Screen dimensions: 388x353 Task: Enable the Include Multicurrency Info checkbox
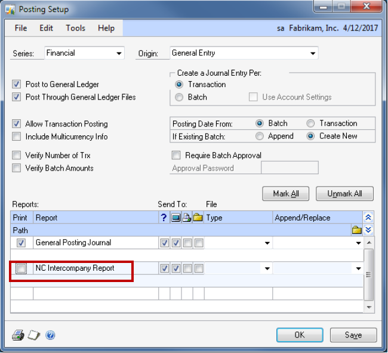coord(17,137)
